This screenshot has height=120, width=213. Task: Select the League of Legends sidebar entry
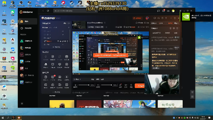tap(28, 48)
